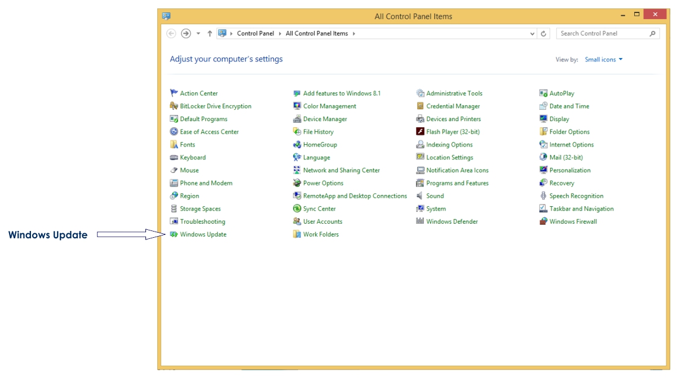Open the View by Small icons dropdown
677x391 pixels.
pos(604,60)
